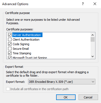Open the Export format dropdown
The image size is (101, 103).
(62, 82)
